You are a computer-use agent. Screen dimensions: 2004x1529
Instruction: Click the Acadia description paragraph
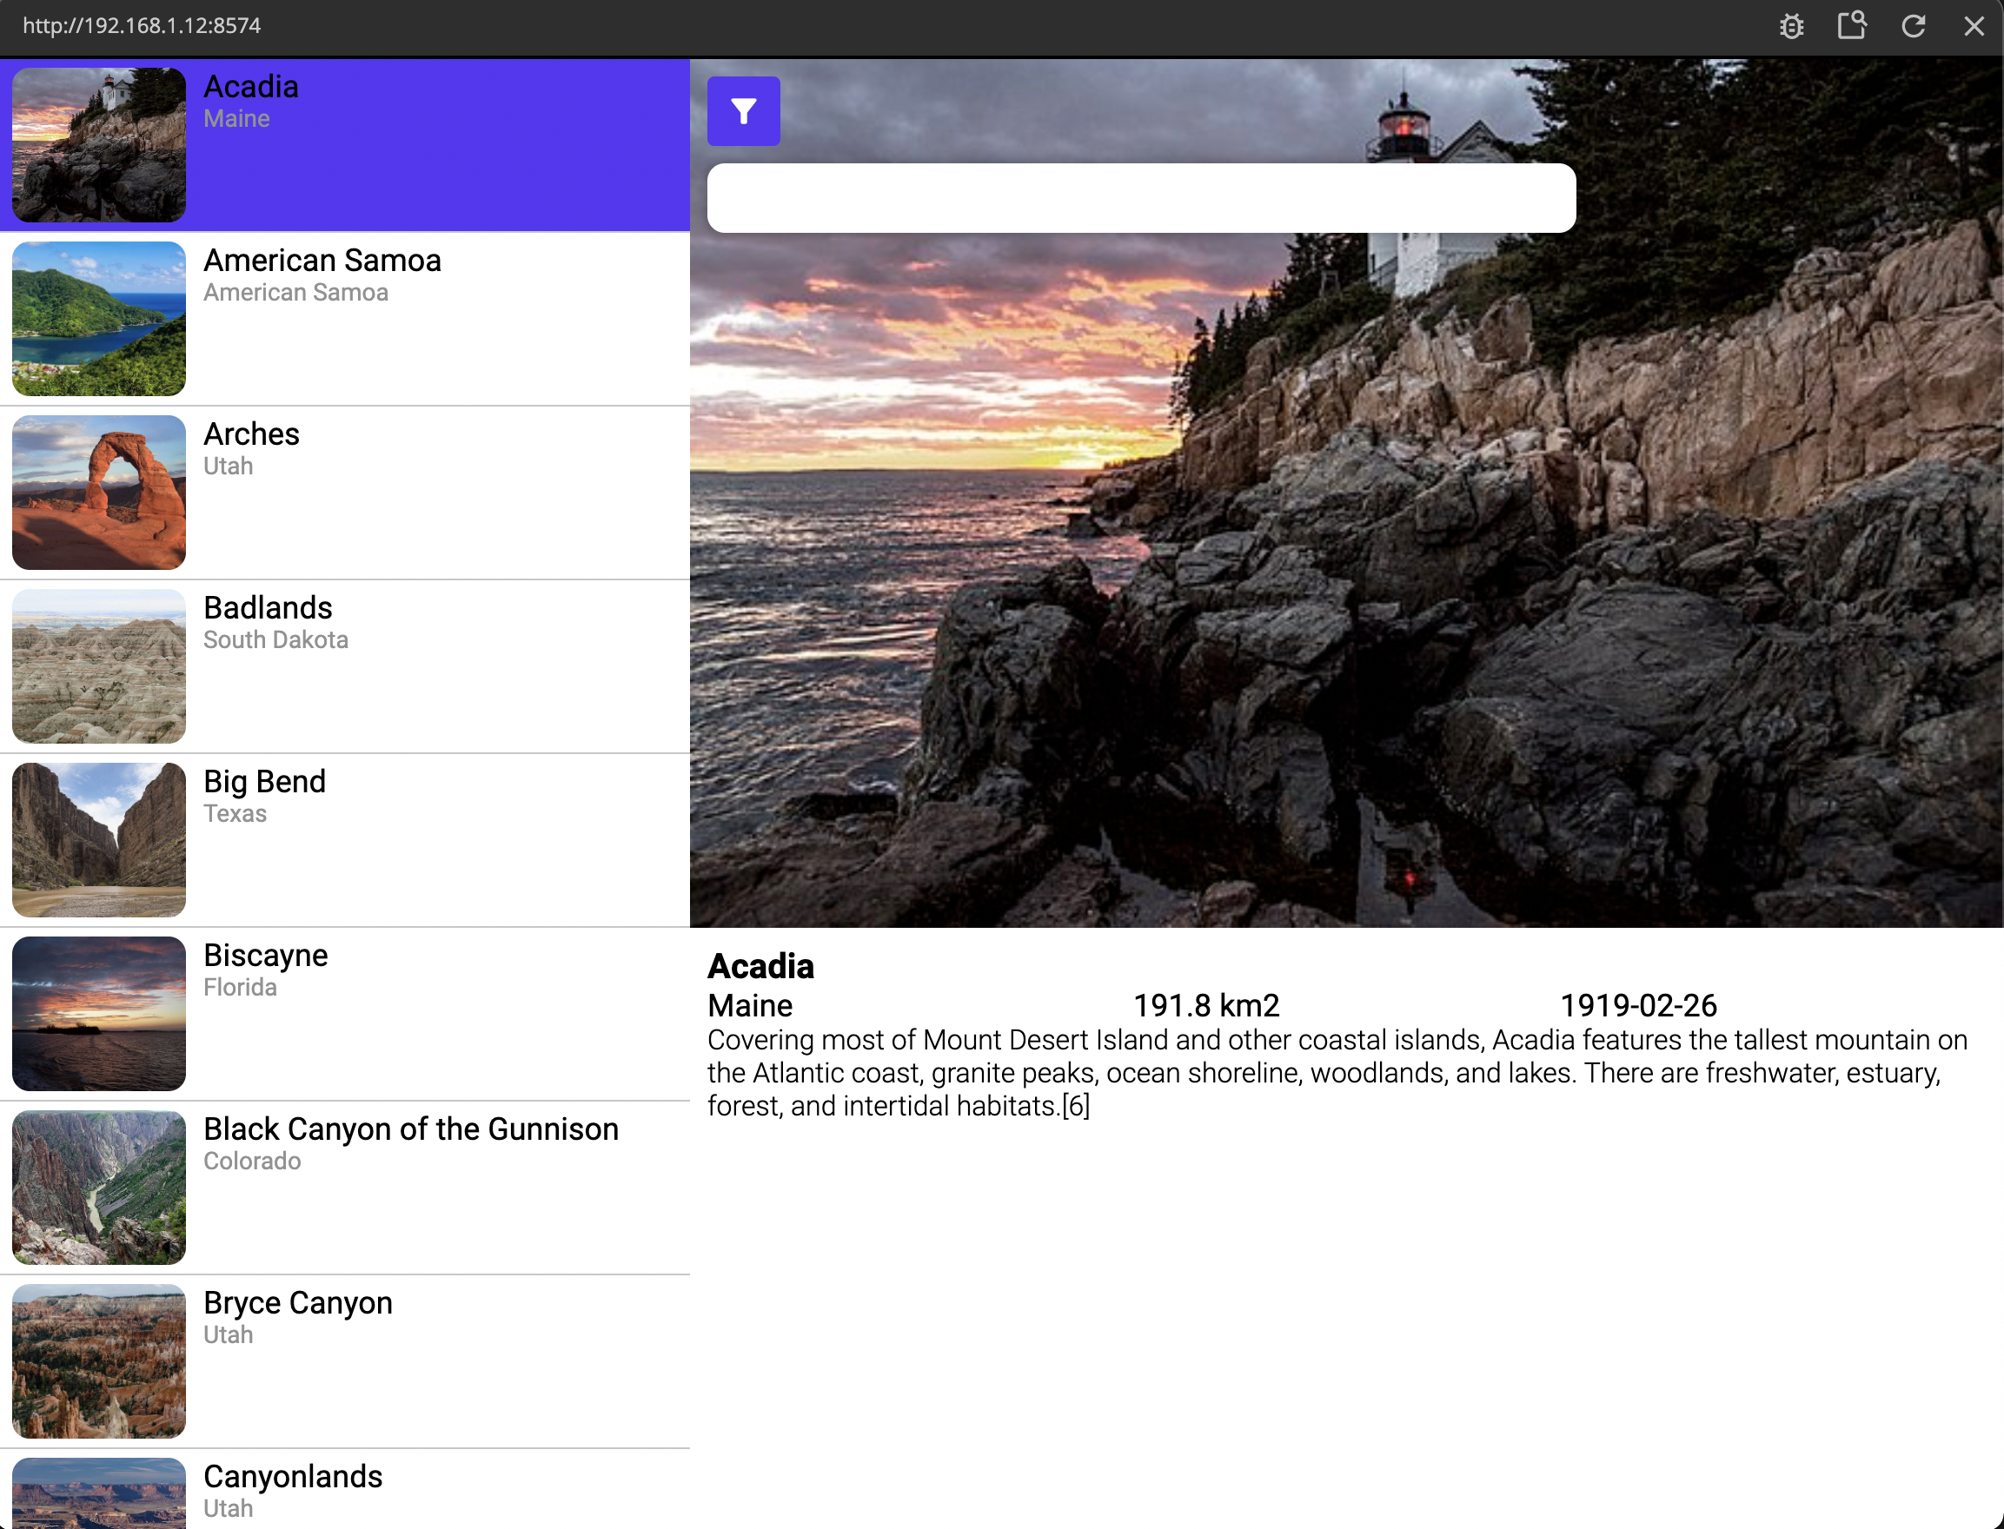[1338, 1073]
